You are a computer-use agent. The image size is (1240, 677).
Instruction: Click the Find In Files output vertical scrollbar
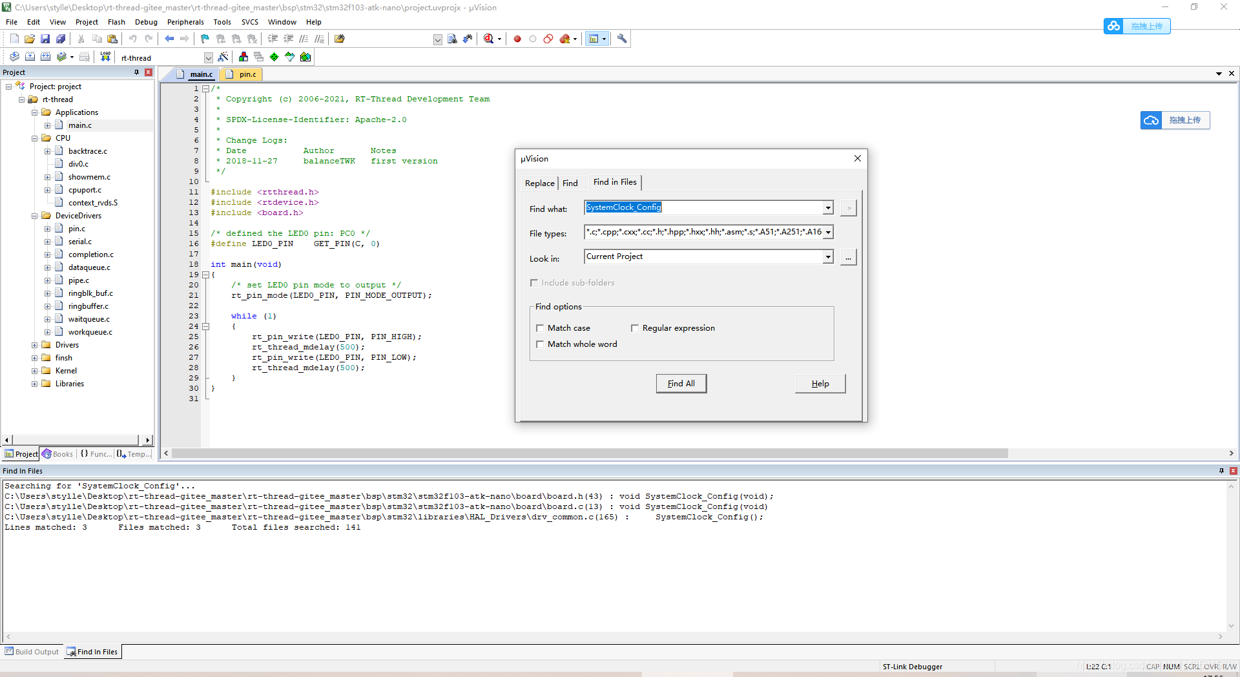1231,556
